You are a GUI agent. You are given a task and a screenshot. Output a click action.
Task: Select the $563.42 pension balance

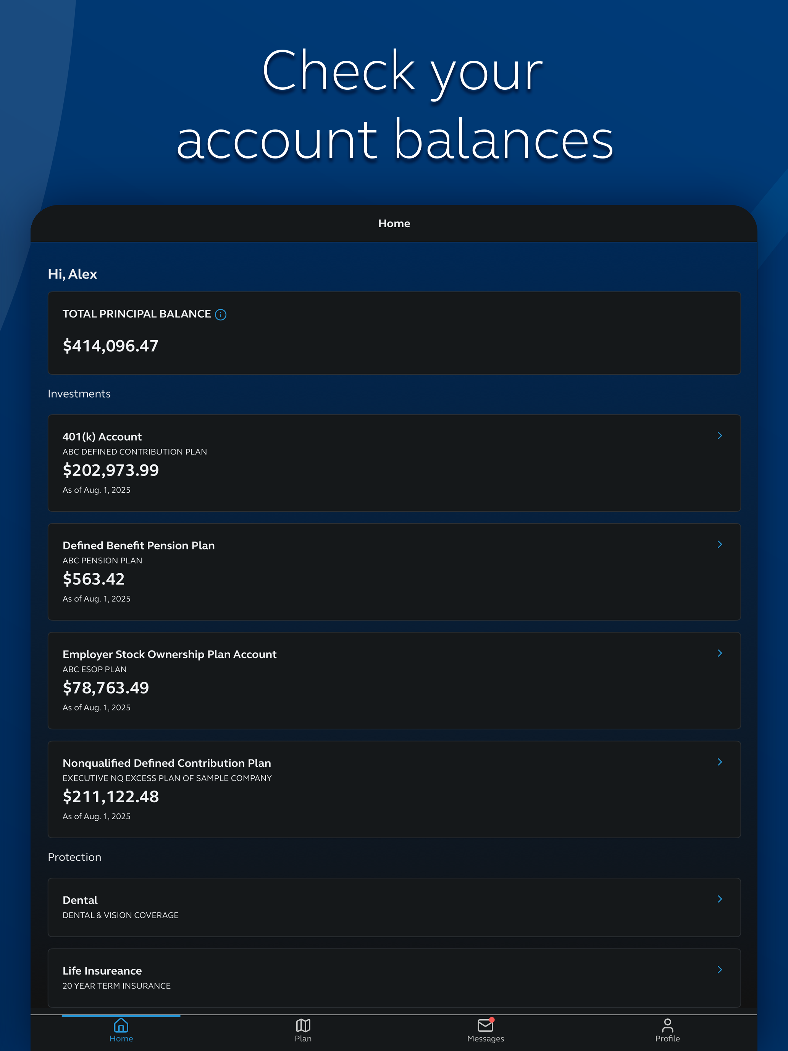pos(94,579)
